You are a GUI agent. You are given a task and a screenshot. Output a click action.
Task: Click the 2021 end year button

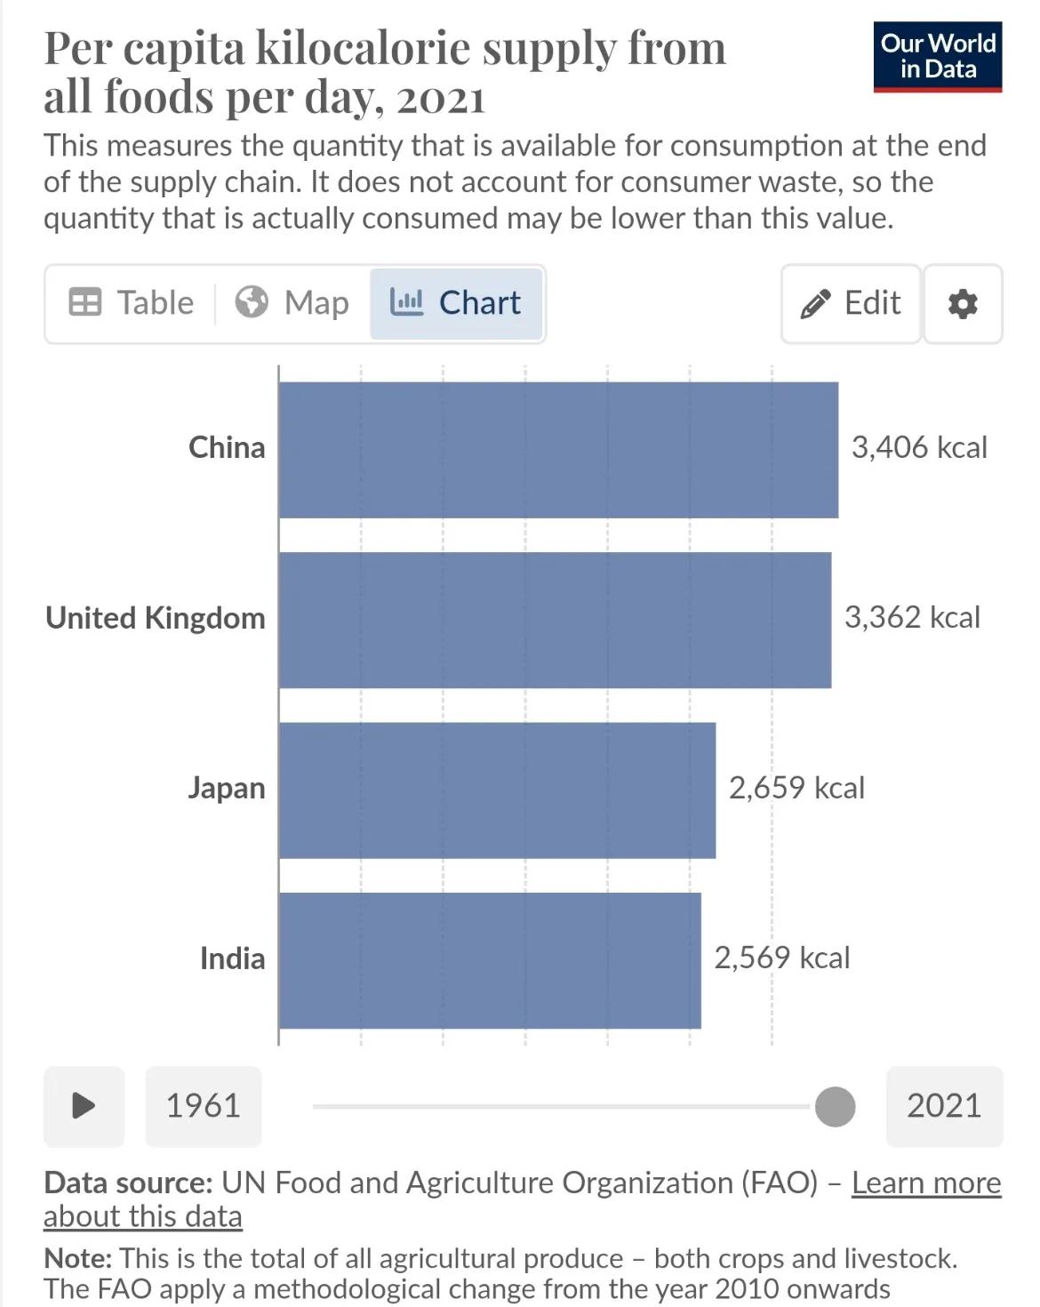pos(944,1106)
